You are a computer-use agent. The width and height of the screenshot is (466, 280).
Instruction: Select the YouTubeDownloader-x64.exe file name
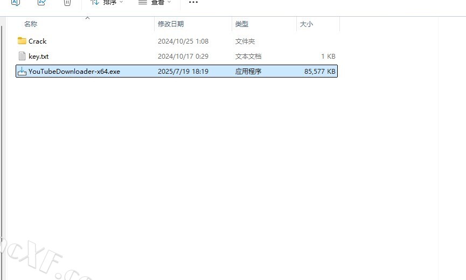pyautogui.click(x=74, y=72)
